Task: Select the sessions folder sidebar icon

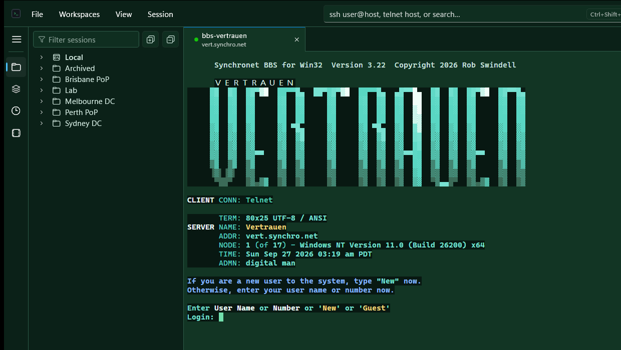Action: tap(16, 67)
